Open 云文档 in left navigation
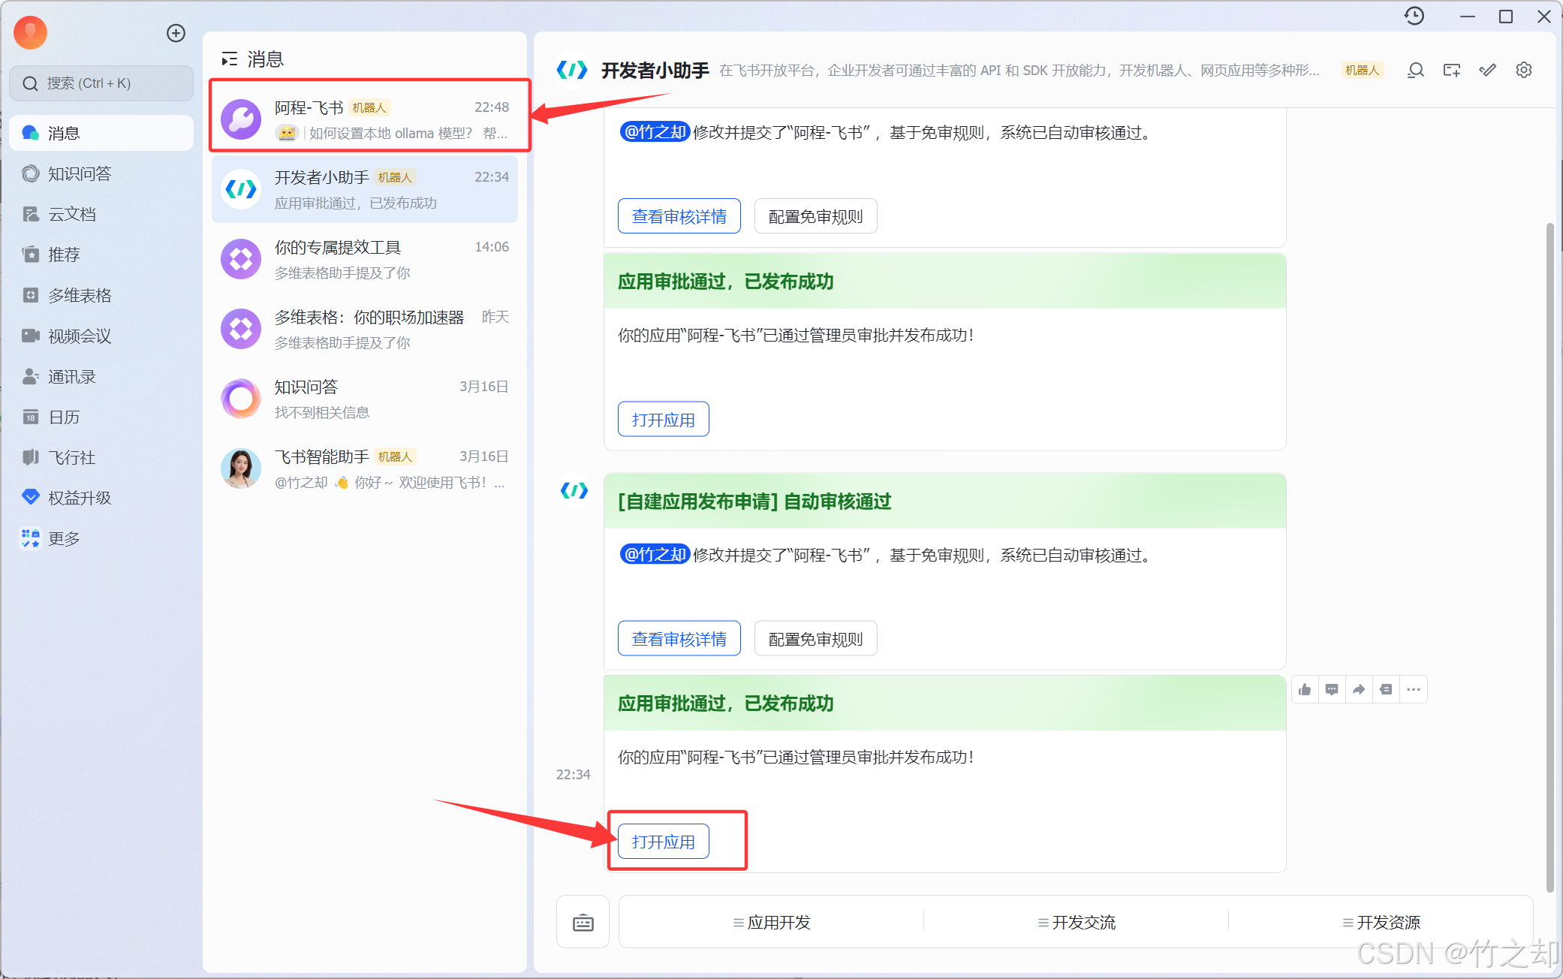The image size is (1563, 979). (x=72, y=215)
